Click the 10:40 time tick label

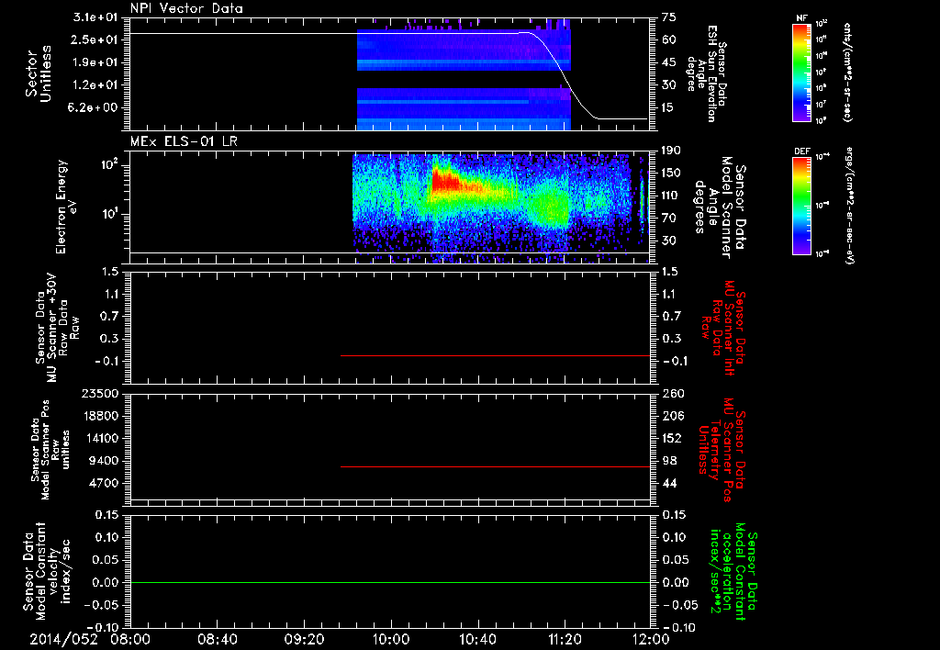[x=477, y=639]
